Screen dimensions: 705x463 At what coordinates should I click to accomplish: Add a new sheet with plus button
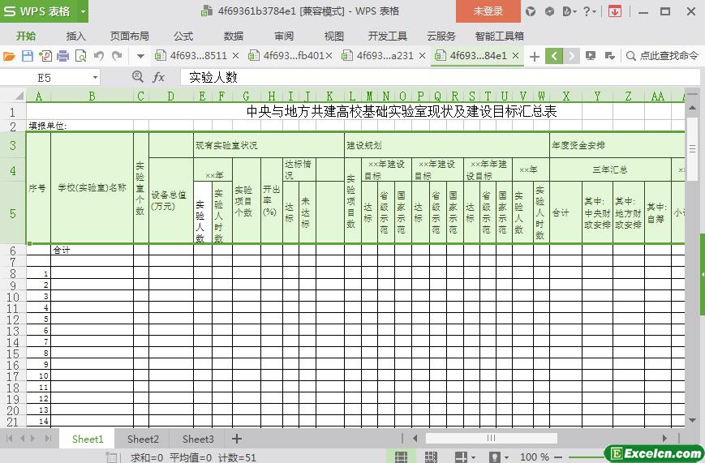tap(237, 439)
